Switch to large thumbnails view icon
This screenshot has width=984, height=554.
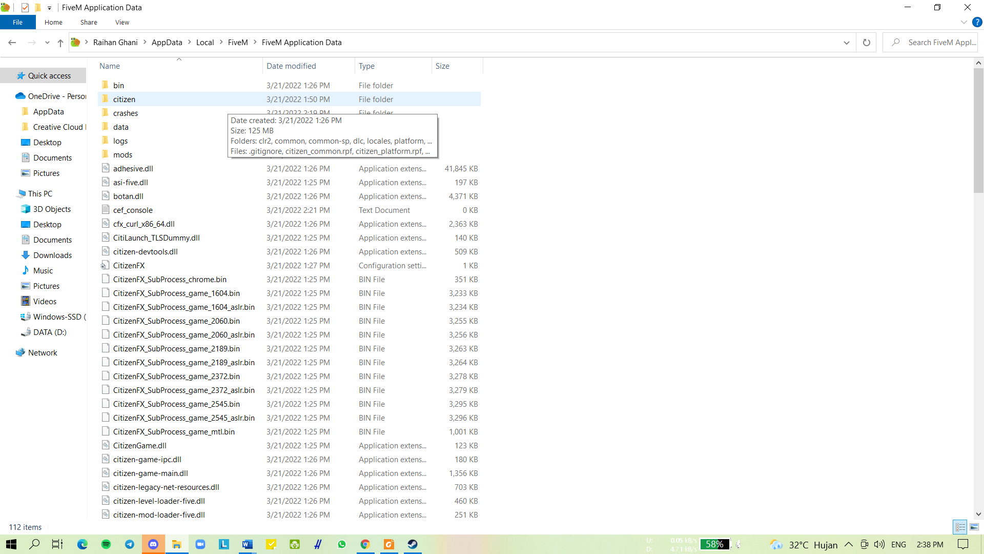point(974,527)
